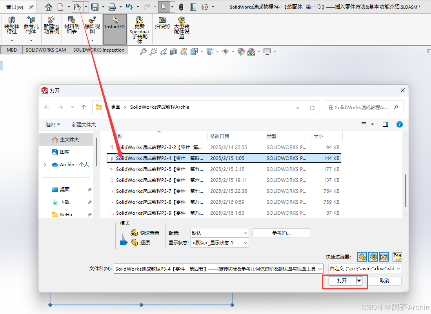Click the Open file icon in SolidWorks toolbar
This screenshot has height=314, width=431.
click(x=78, y=7)
